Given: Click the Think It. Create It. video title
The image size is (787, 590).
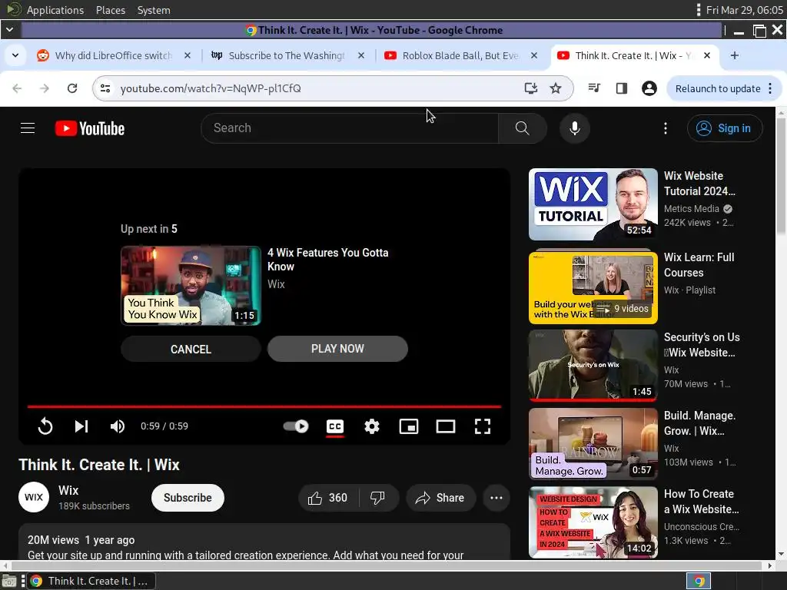Looking at the screenshot, I should (x=99, y=465).
